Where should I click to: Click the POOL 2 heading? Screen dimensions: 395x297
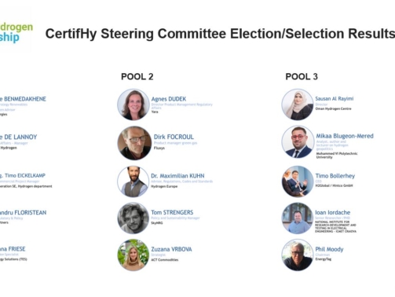pos(137,77)
